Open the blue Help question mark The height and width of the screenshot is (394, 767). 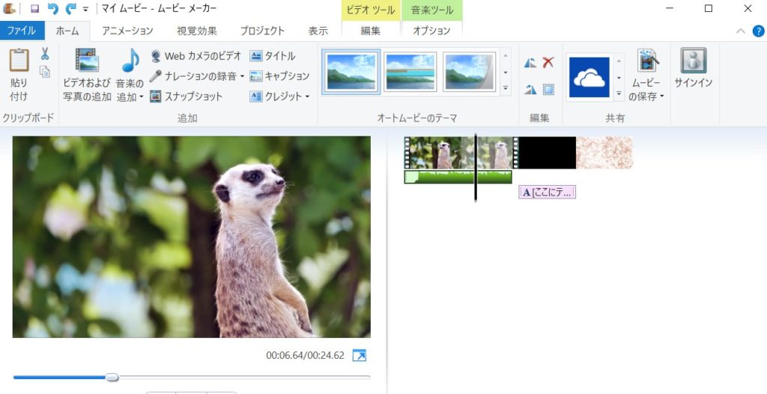pyautogui.click(x=758, y=31)
